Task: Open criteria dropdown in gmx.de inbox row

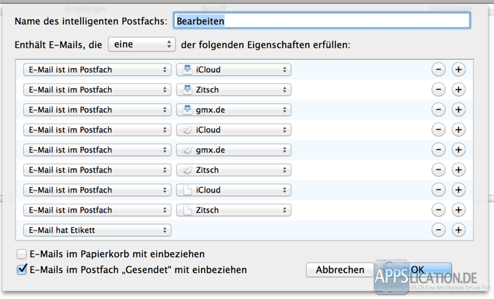Action: (98, 110)
